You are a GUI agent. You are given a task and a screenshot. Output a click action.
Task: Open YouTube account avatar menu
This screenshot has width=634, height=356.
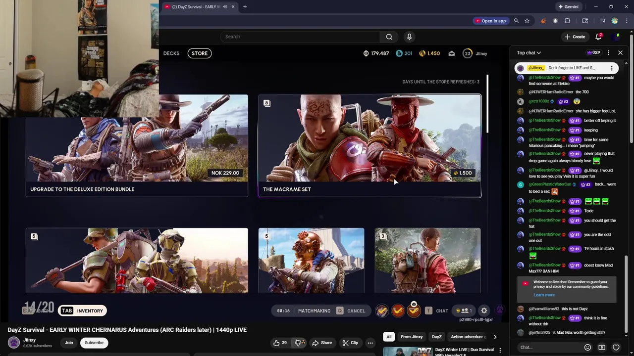(x=617, y=37)
